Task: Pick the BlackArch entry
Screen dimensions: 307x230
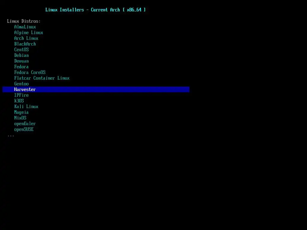Action: coord(25,44)
